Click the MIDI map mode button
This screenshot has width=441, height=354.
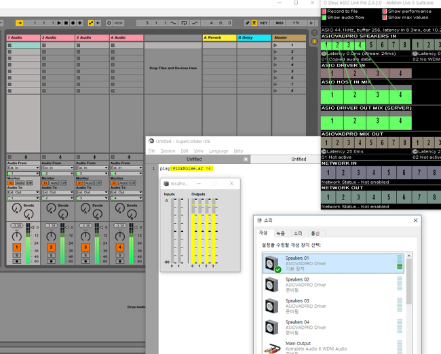click(280, 23)
